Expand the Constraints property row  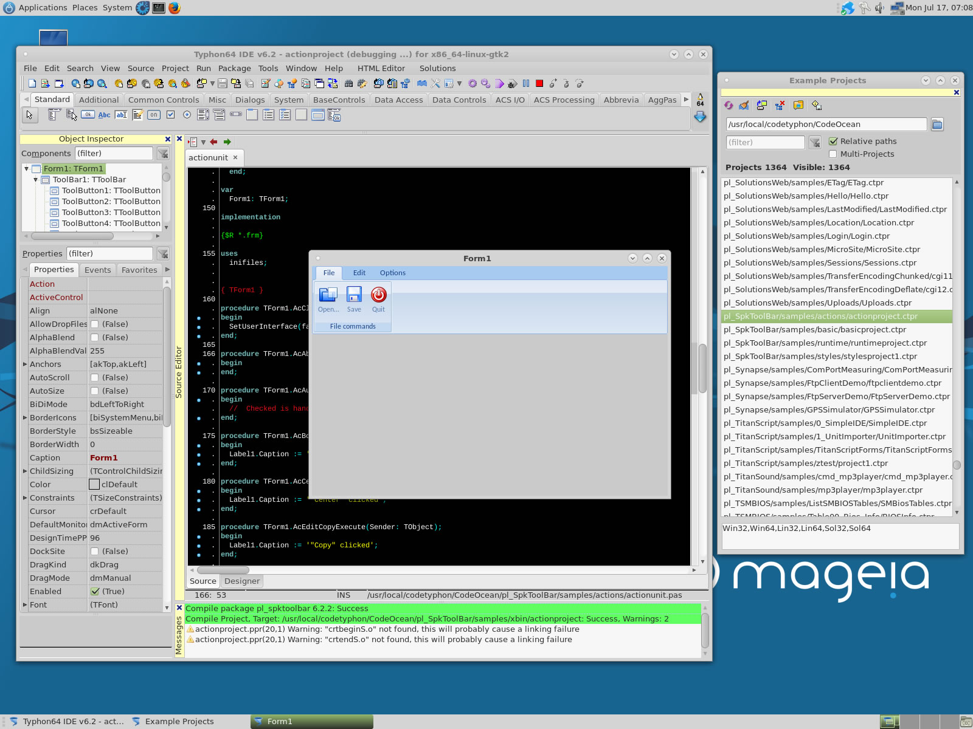[25, 498]
